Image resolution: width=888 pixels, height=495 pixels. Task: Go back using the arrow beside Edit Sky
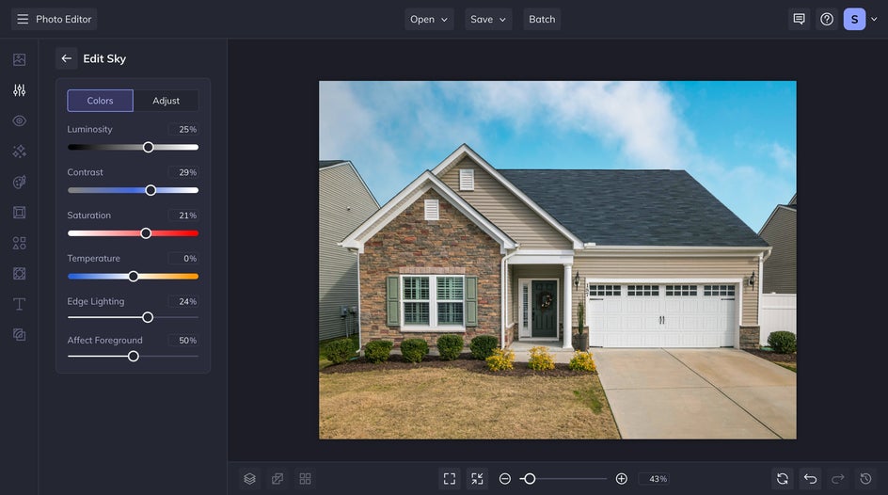click(x=66, y=58)
